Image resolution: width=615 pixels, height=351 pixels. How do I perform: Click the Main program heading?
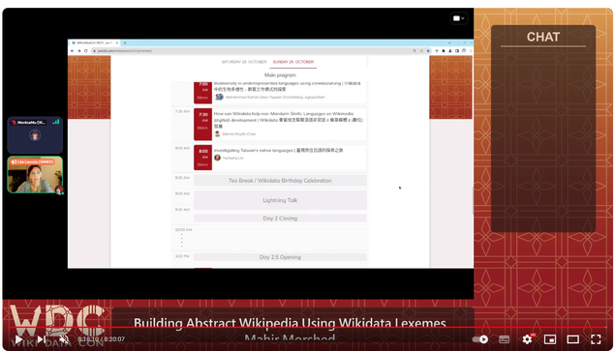point(280,75)
